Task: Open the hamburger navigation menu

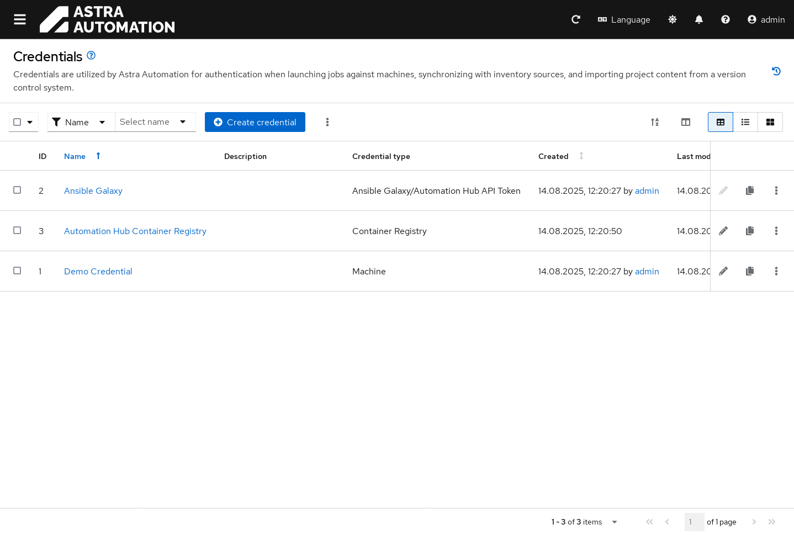Action: click(x=20, y=19)
